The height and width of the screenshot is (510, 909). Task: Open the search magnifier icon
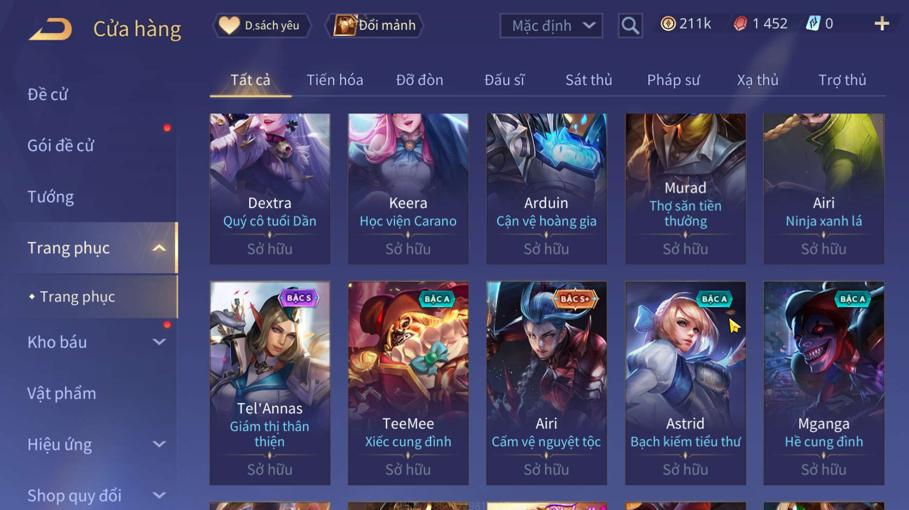[630, 25]
